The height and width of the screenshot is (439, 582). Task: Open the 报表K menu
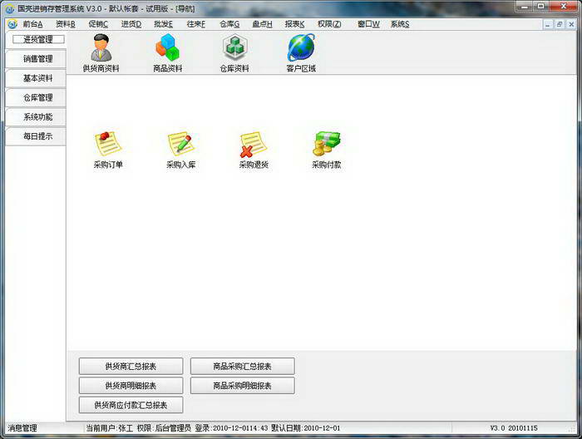[294, 24]
